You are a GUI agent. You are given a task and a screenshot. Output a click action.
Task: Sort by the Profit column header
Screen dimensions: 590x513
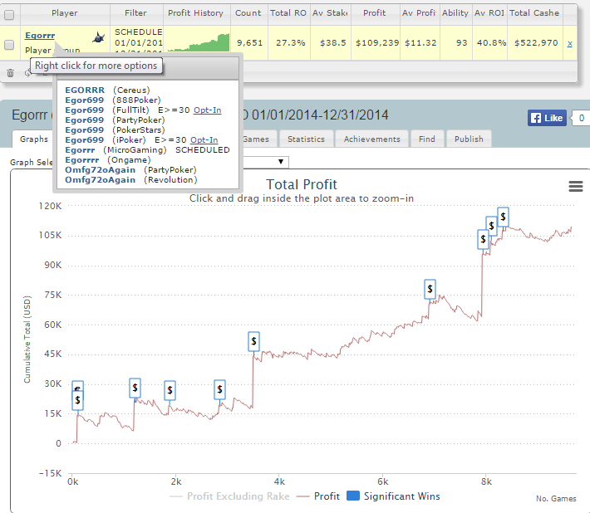[375, 12]
